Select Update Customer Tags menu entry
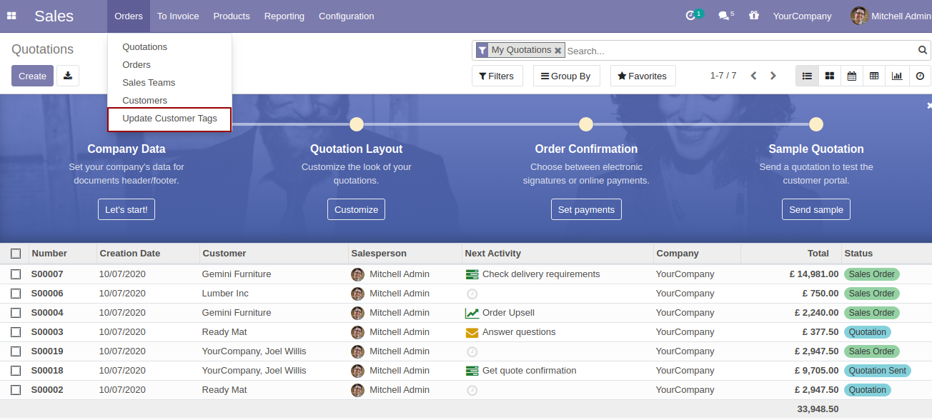Image resolution: width=932 pixels, height=420 pixels. pyautogui.click(x=169, y=119)
